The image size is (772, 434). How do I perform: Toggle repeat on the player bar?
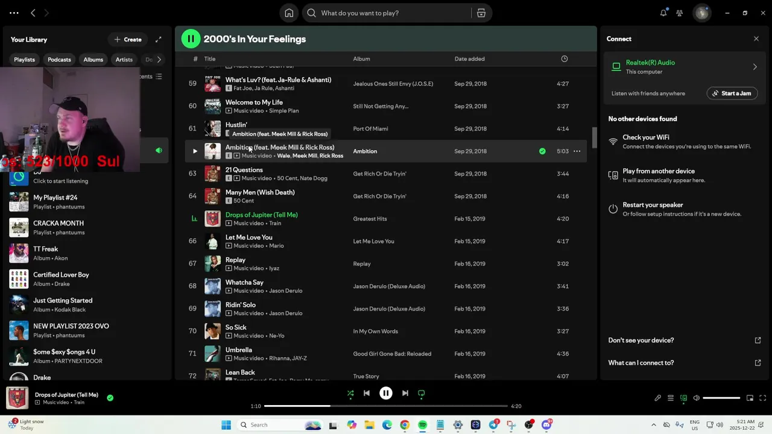(x=422, y=393)
